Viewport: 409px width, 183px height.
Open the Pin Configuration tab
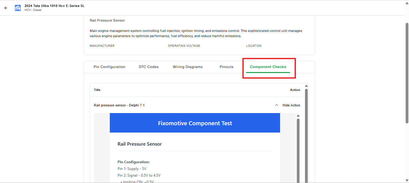(x=109, y=67)
